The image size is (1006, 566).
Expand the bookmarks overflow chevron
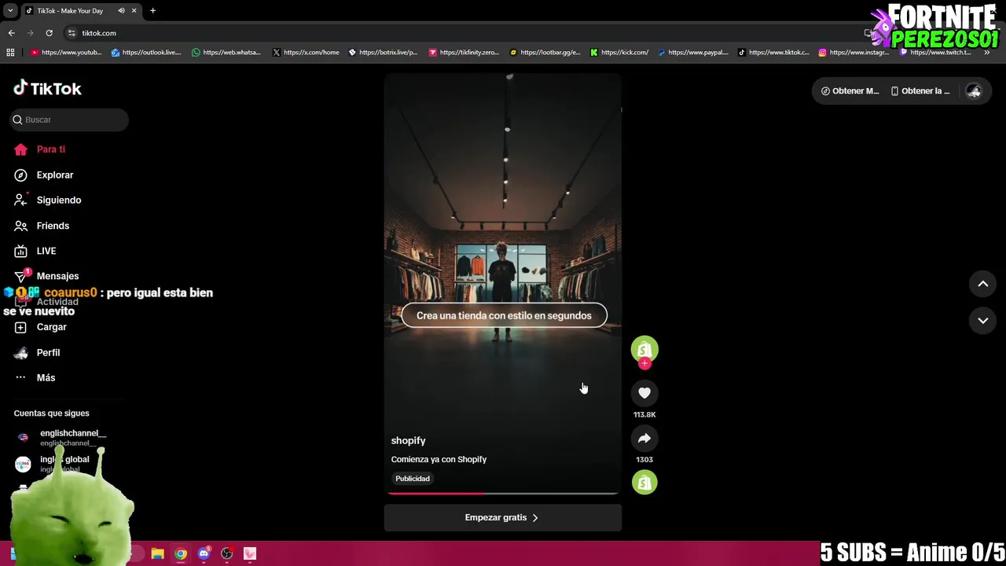(x=987, y=53)
